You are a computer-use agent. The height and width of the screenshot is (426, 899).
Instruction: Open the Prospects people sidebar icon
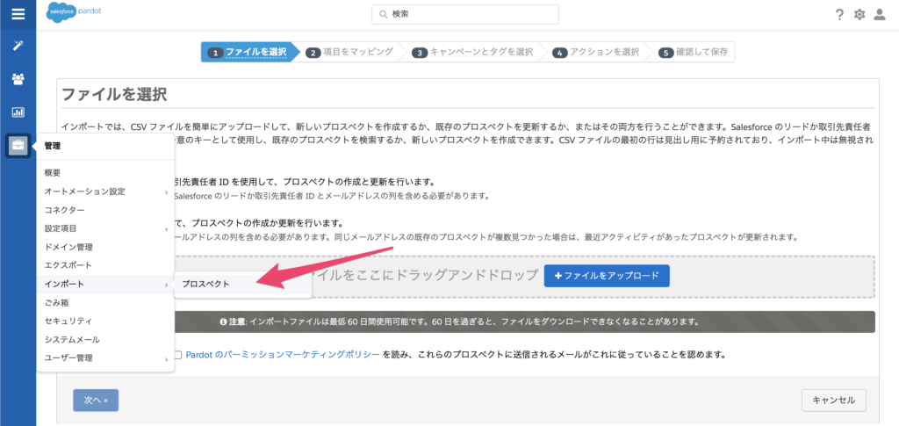[18, 78]
